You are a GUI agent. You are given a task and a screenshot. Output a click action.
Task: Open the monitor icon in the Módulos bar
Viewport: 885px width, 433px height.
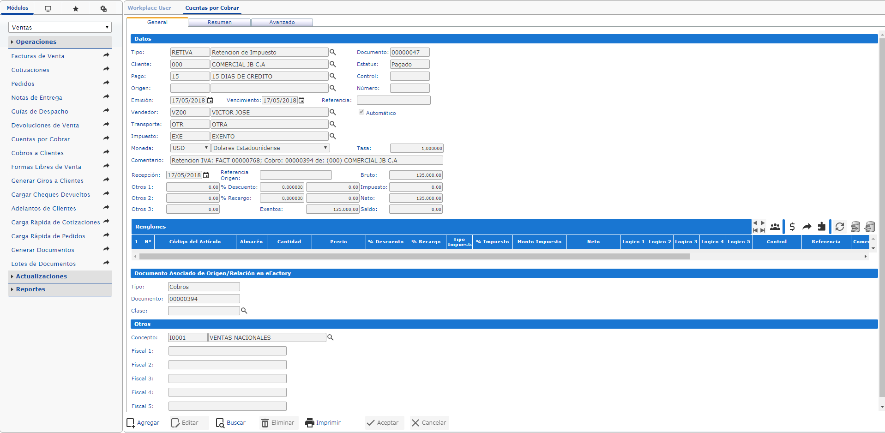[48, 8]
